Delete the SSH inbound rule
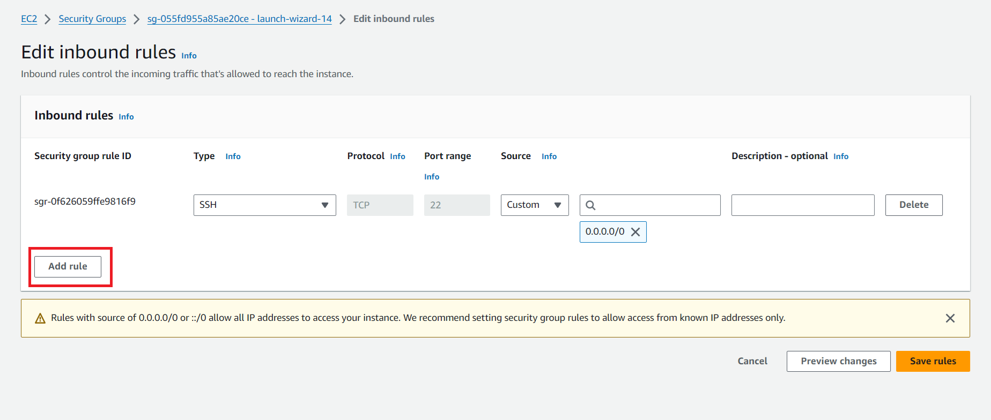The width and height of the screenshot is (991, 420). (x=913, y=205)
